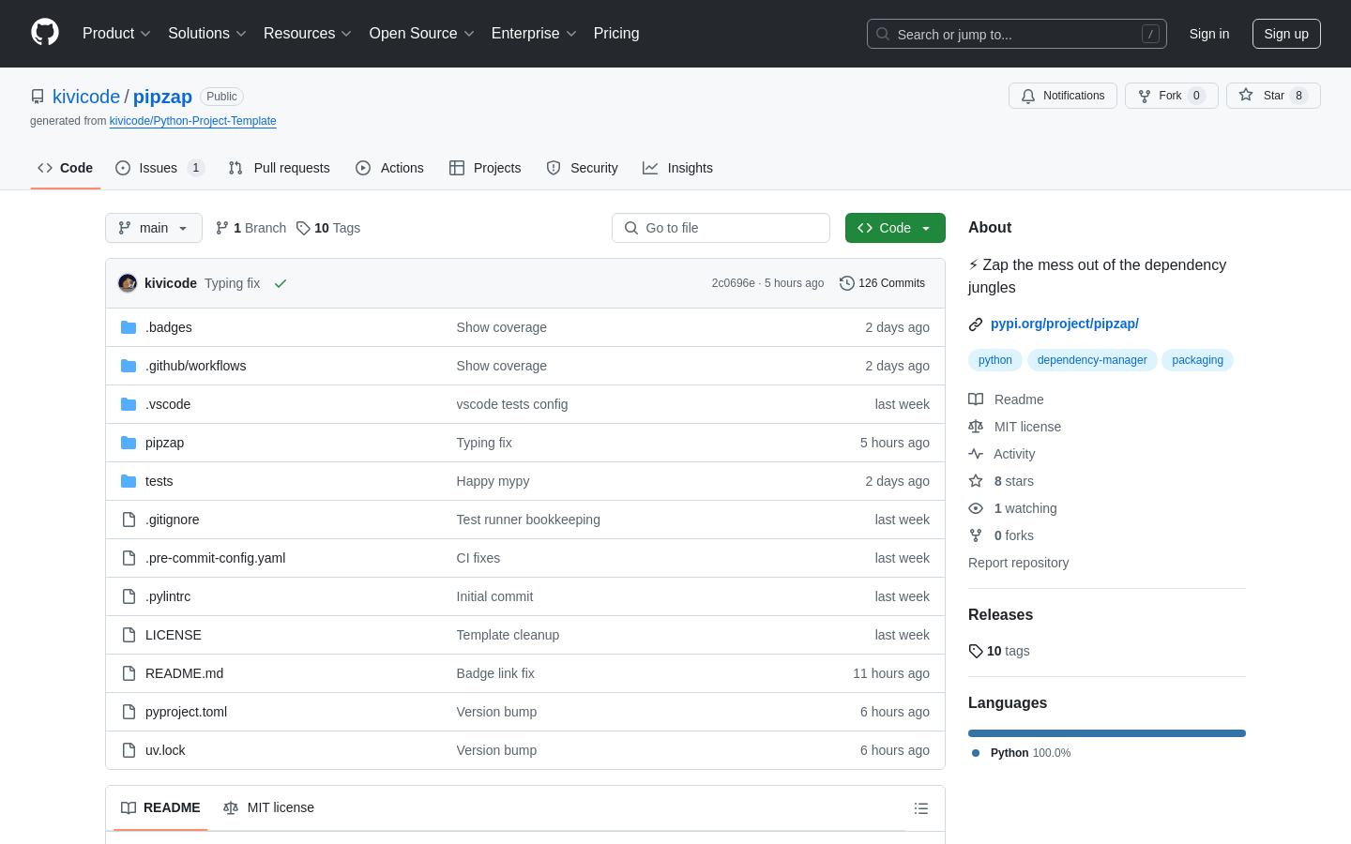The image size is (1351, 844).
Task: Open the pypi.org/project/pipzap/ link
Action: [1065, 324]
